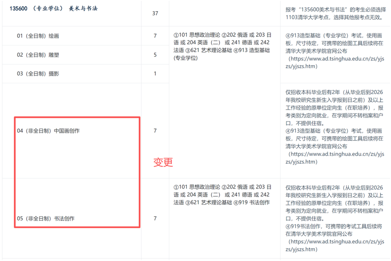
Task: Select the total enrollment number 37
Action: 155,13
